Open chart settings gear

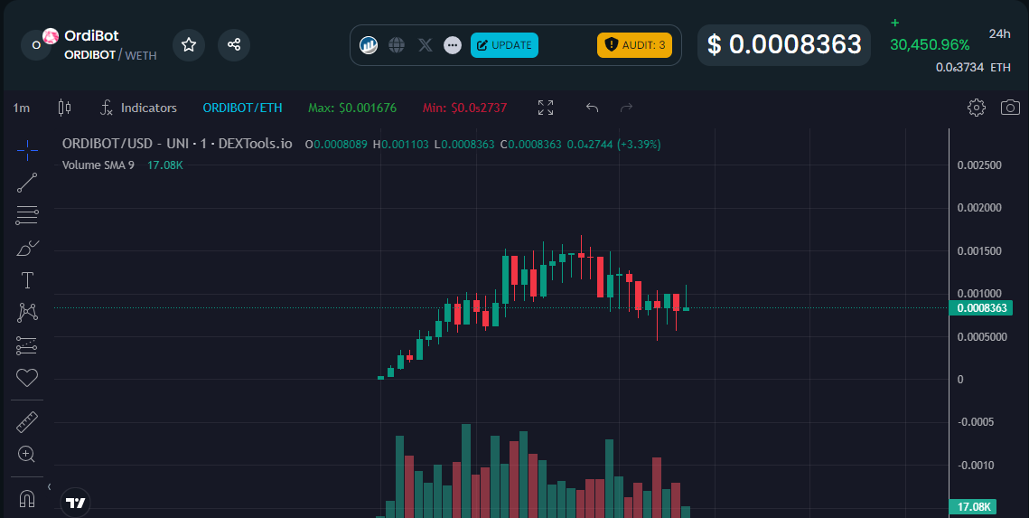(x=977, y=108)
